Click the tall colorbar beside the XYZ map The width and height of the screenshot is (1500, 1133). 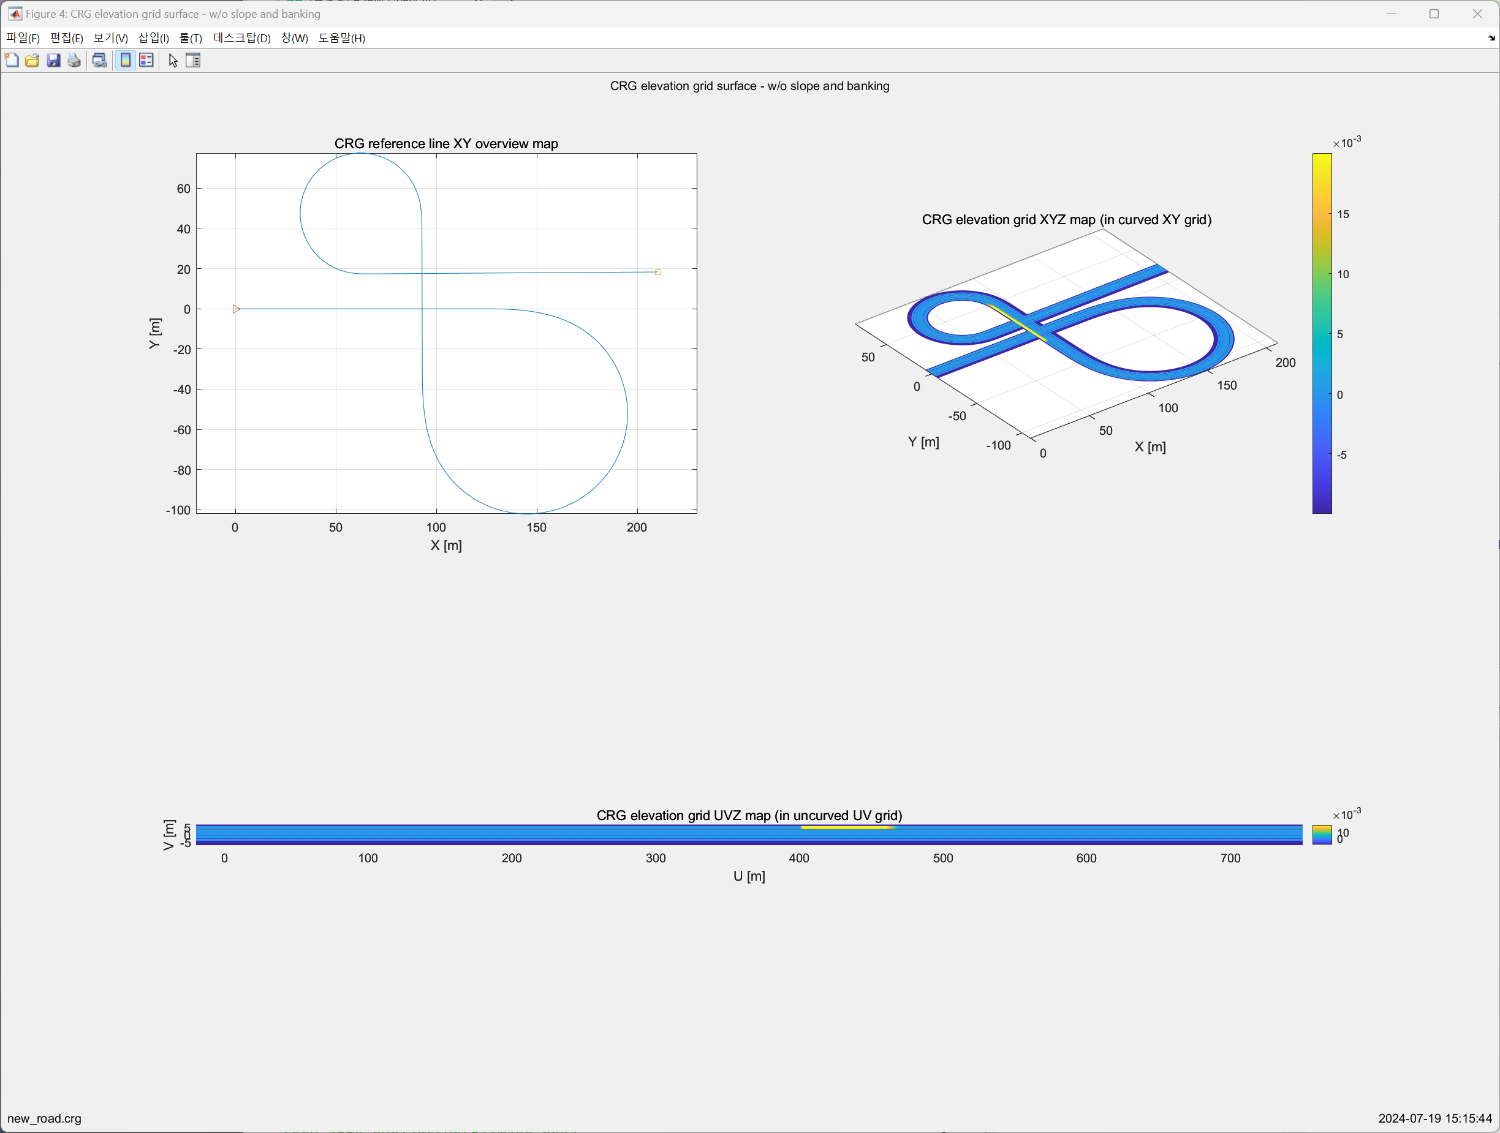coord(1322,333)
